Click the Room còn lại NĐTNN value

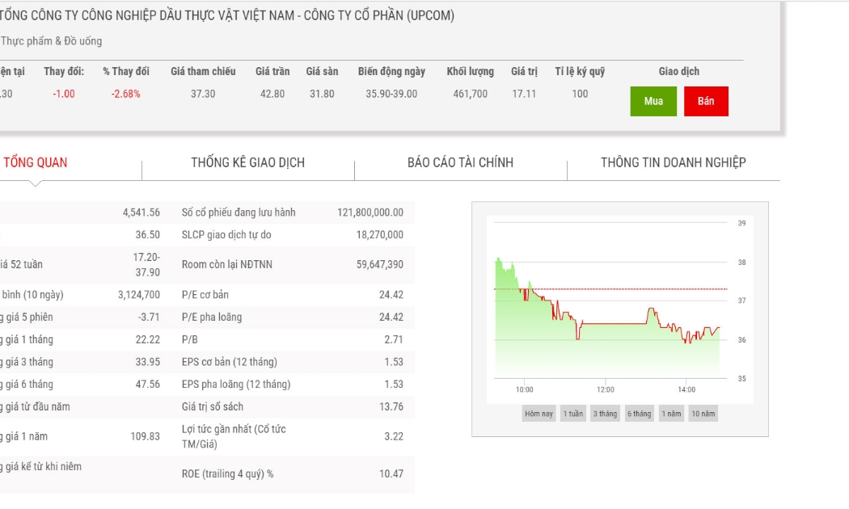coord(379,264)
